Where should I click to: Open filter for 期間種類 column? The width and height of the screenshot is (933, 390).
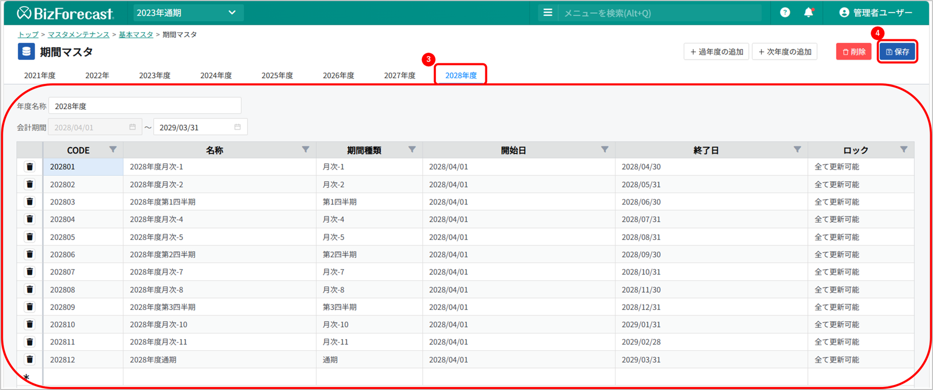412,150
